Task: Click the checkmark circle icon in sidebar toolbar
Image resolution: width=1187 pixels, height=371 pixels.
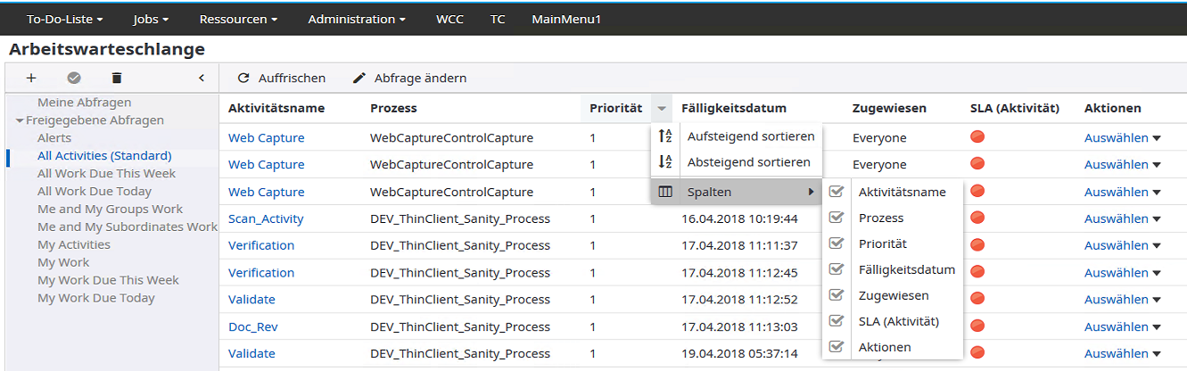Action: click(74, 78)
